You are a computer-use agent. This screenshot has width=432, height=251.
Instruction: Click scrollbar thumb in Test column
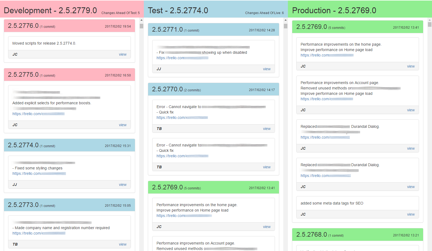coord(285,26)
